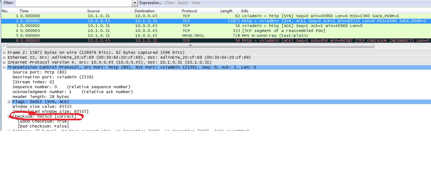Open the filter history dropdown arrow

click(135, 3)
